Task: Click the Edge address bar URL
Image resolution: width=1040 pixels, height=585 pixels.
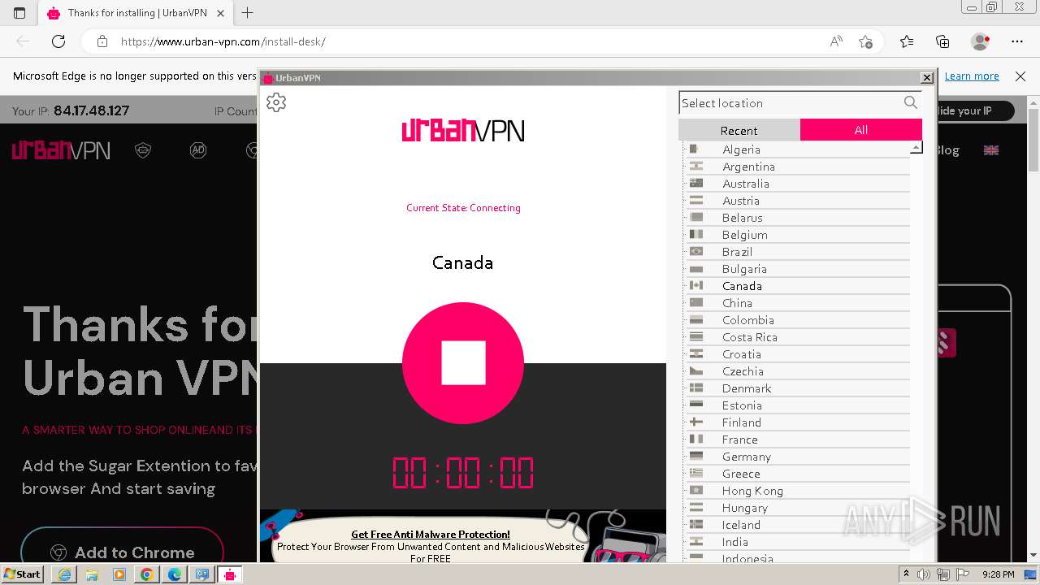Action: click(223, 41)
